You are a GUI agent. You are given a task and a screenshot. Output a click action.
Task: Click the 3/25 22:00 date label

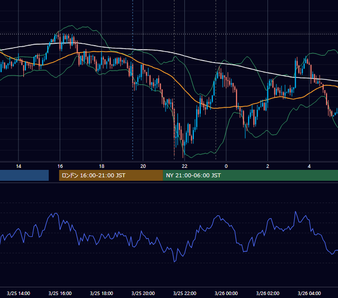point(185,293)
